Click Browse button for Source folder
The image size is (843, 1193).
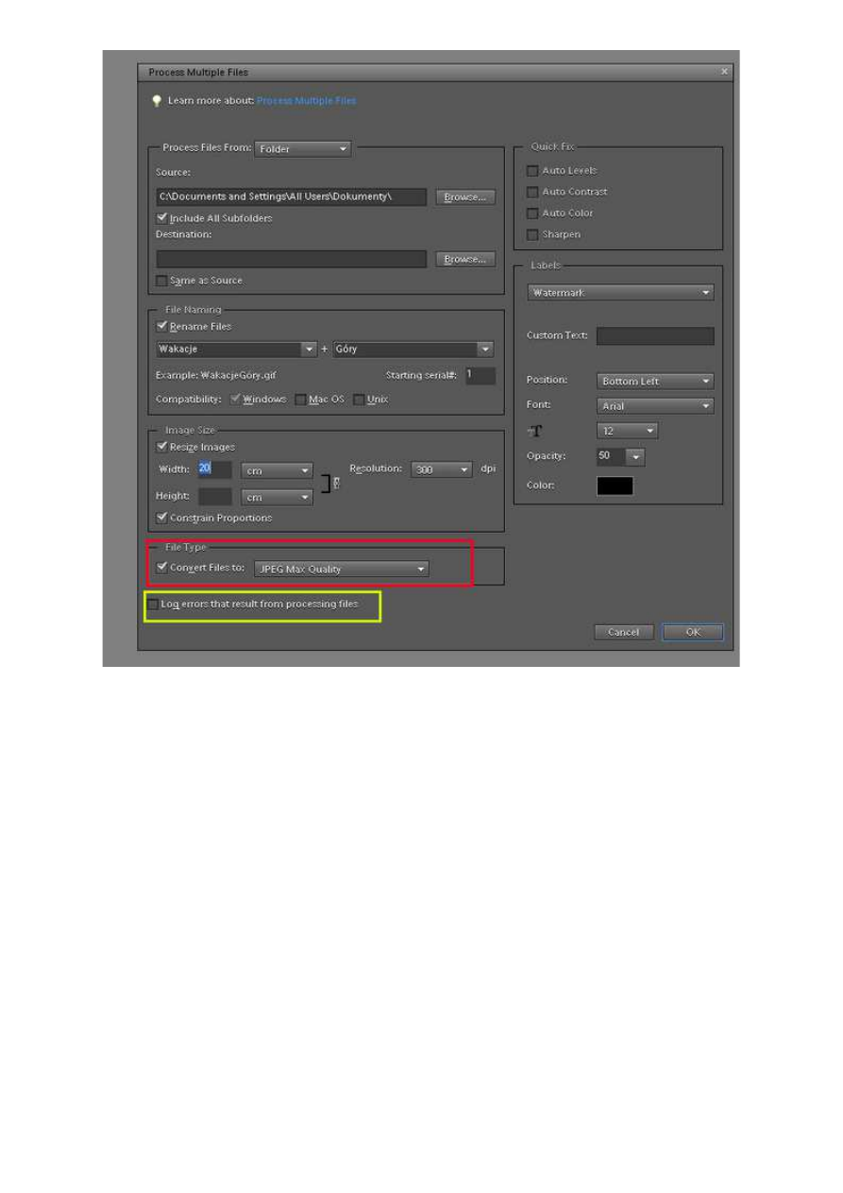point(465,197)
